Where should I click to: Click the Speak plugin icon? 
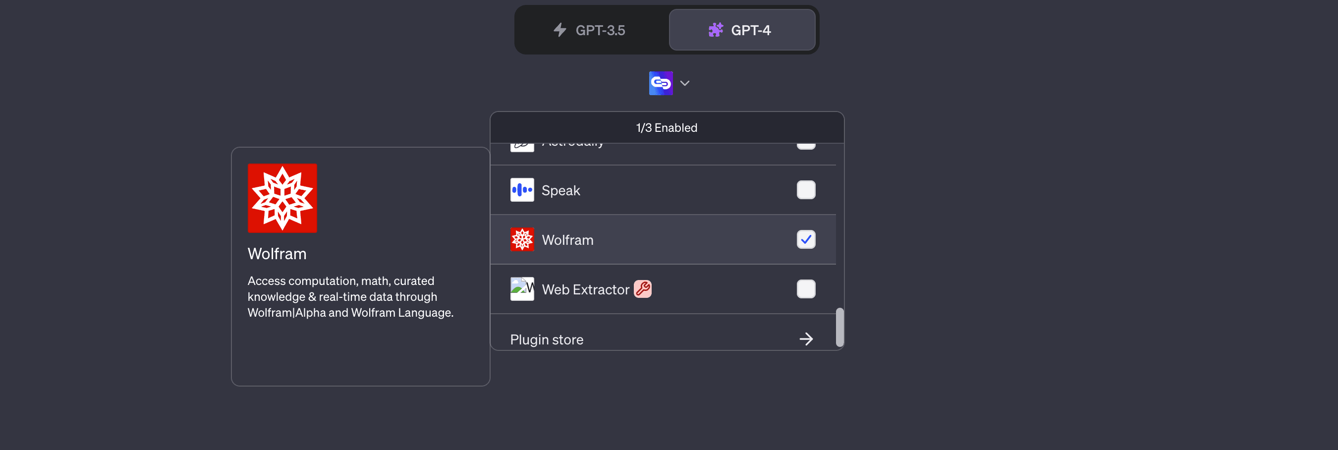[522, 190]
